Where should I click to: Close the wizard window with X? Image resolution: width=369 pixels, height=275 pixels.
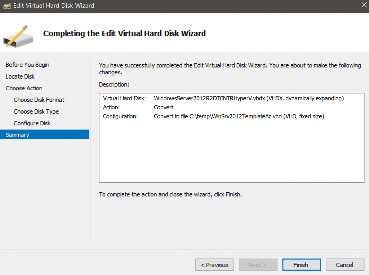(x=364, y=5)
